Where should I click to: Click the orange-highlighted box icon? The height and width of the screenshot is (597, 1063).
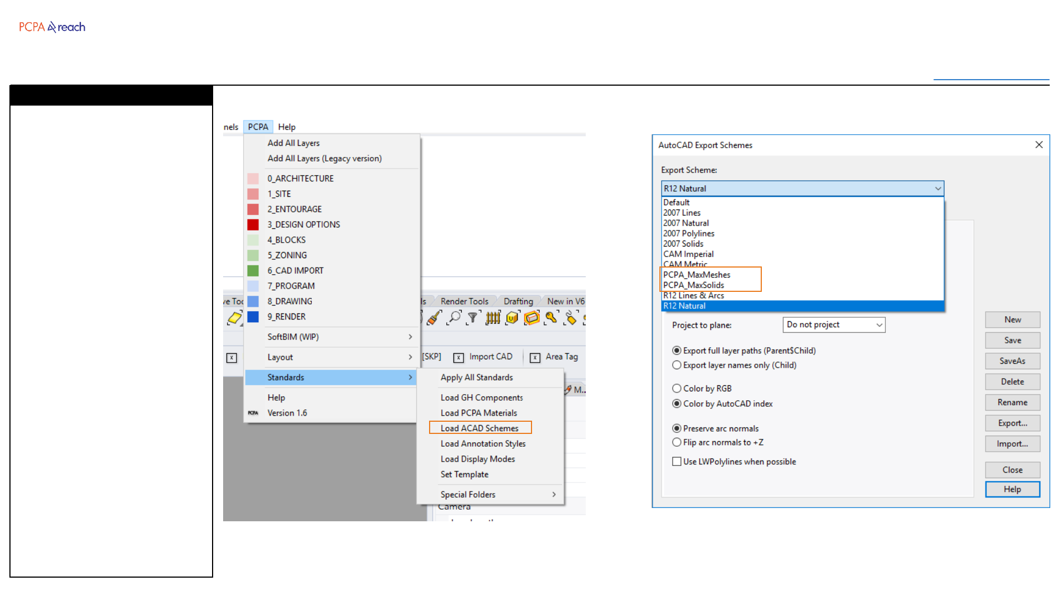531,318
